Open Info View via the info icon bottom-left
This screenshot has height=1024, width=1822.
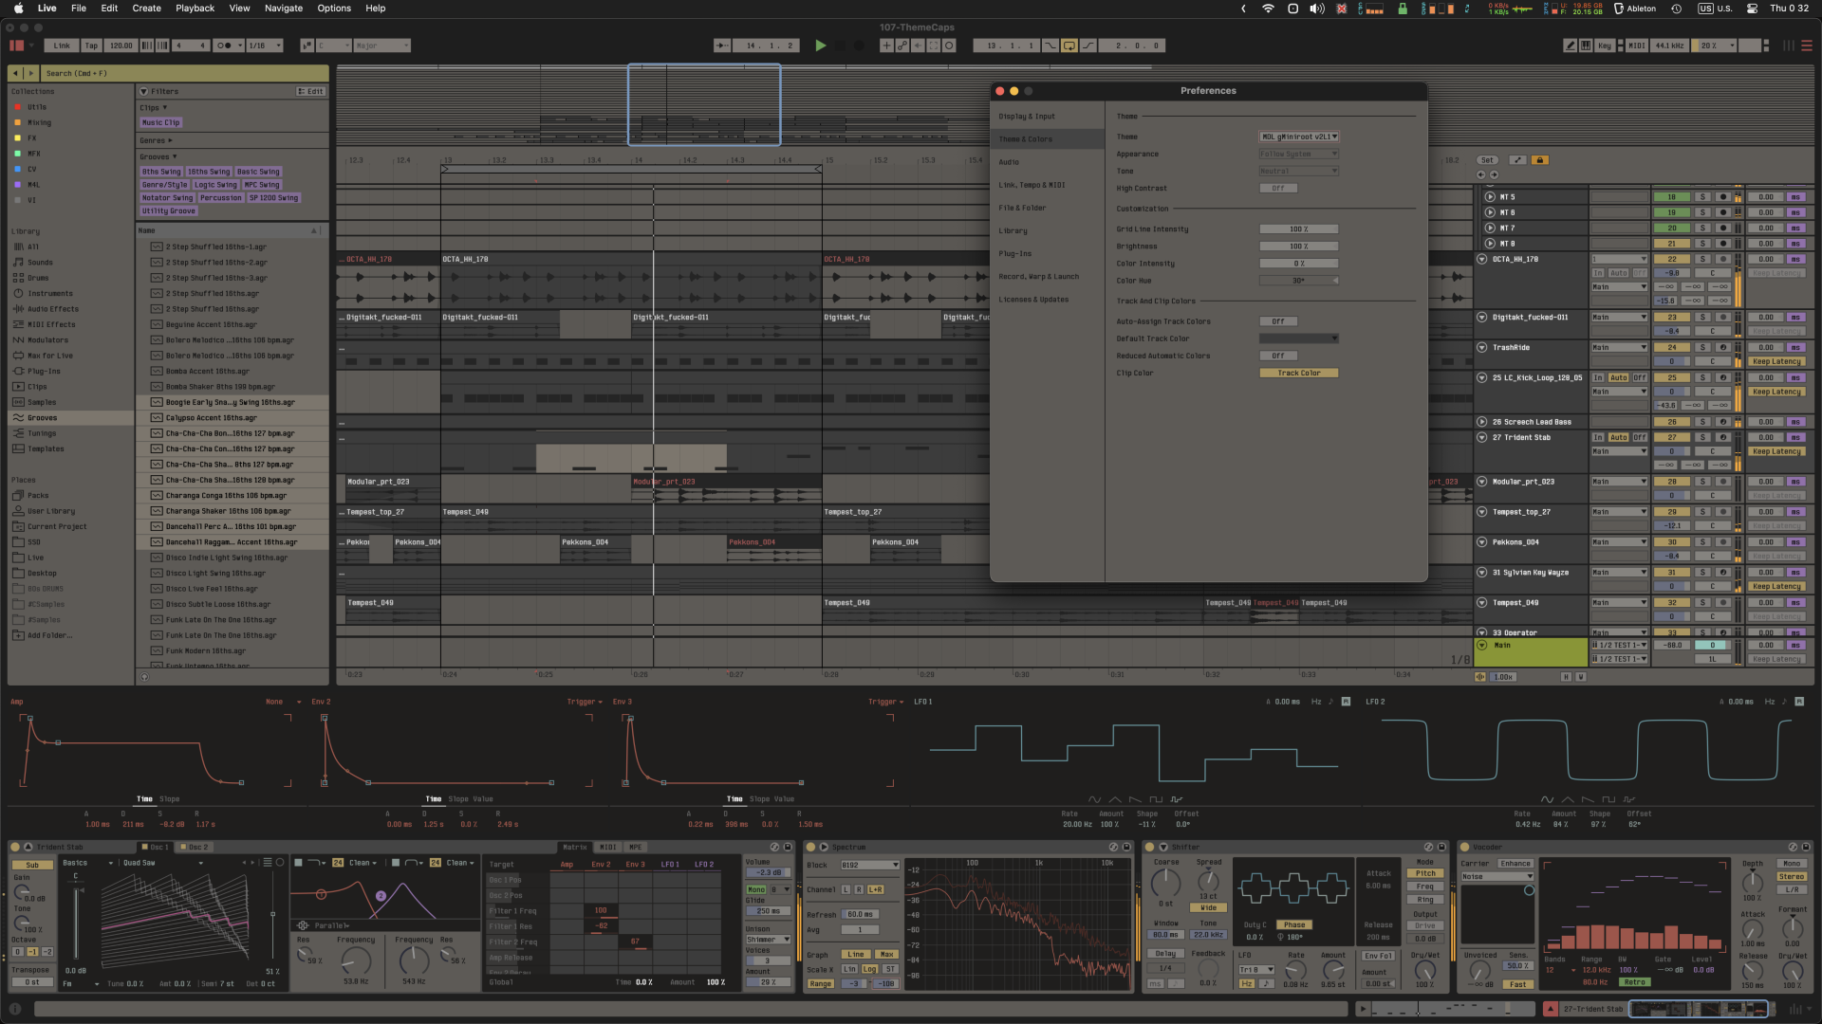coord(13,1008)
